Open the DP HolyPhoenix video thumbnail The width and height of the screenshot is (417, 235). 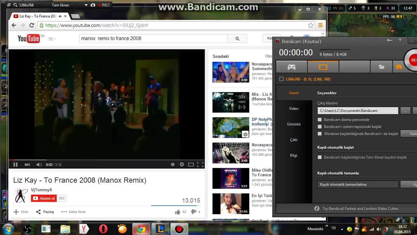pyautogui.click(x=231, y=128)
